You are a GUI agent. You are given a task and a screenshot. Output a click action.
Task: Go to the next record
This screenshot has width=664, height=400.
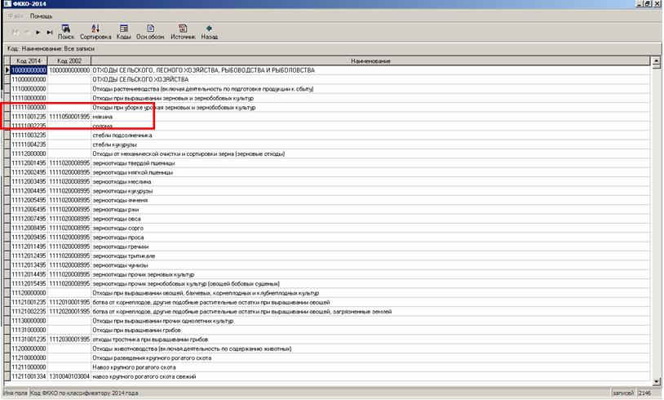point(38,32)
